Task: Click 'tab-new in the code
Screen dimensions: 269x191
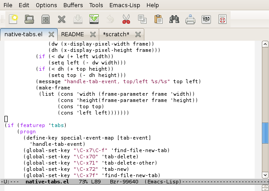Action: 114,169
